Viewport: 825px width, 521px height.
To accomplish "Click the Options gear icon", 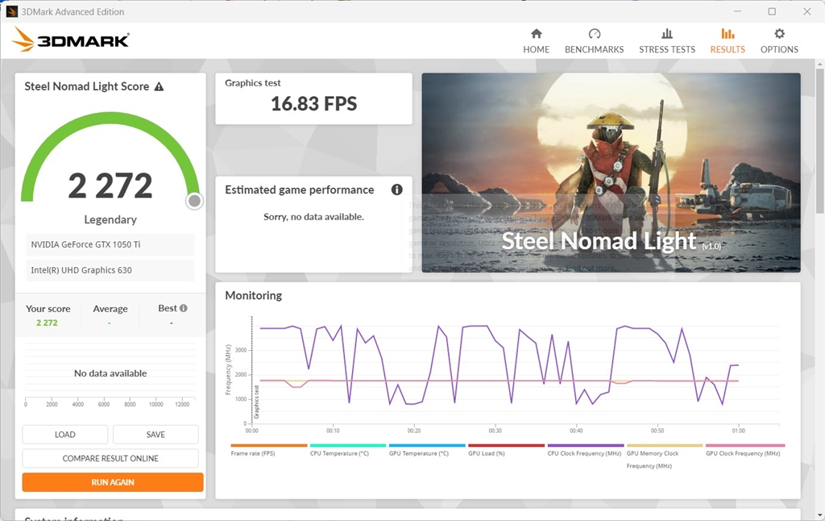I will [x=779, y=34].
